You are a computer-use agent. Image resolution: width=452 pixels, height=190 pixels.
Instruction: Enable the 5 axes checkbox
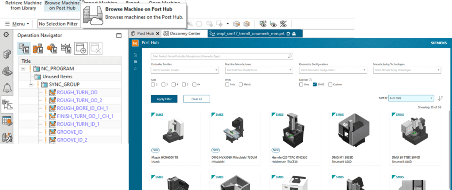184,84
